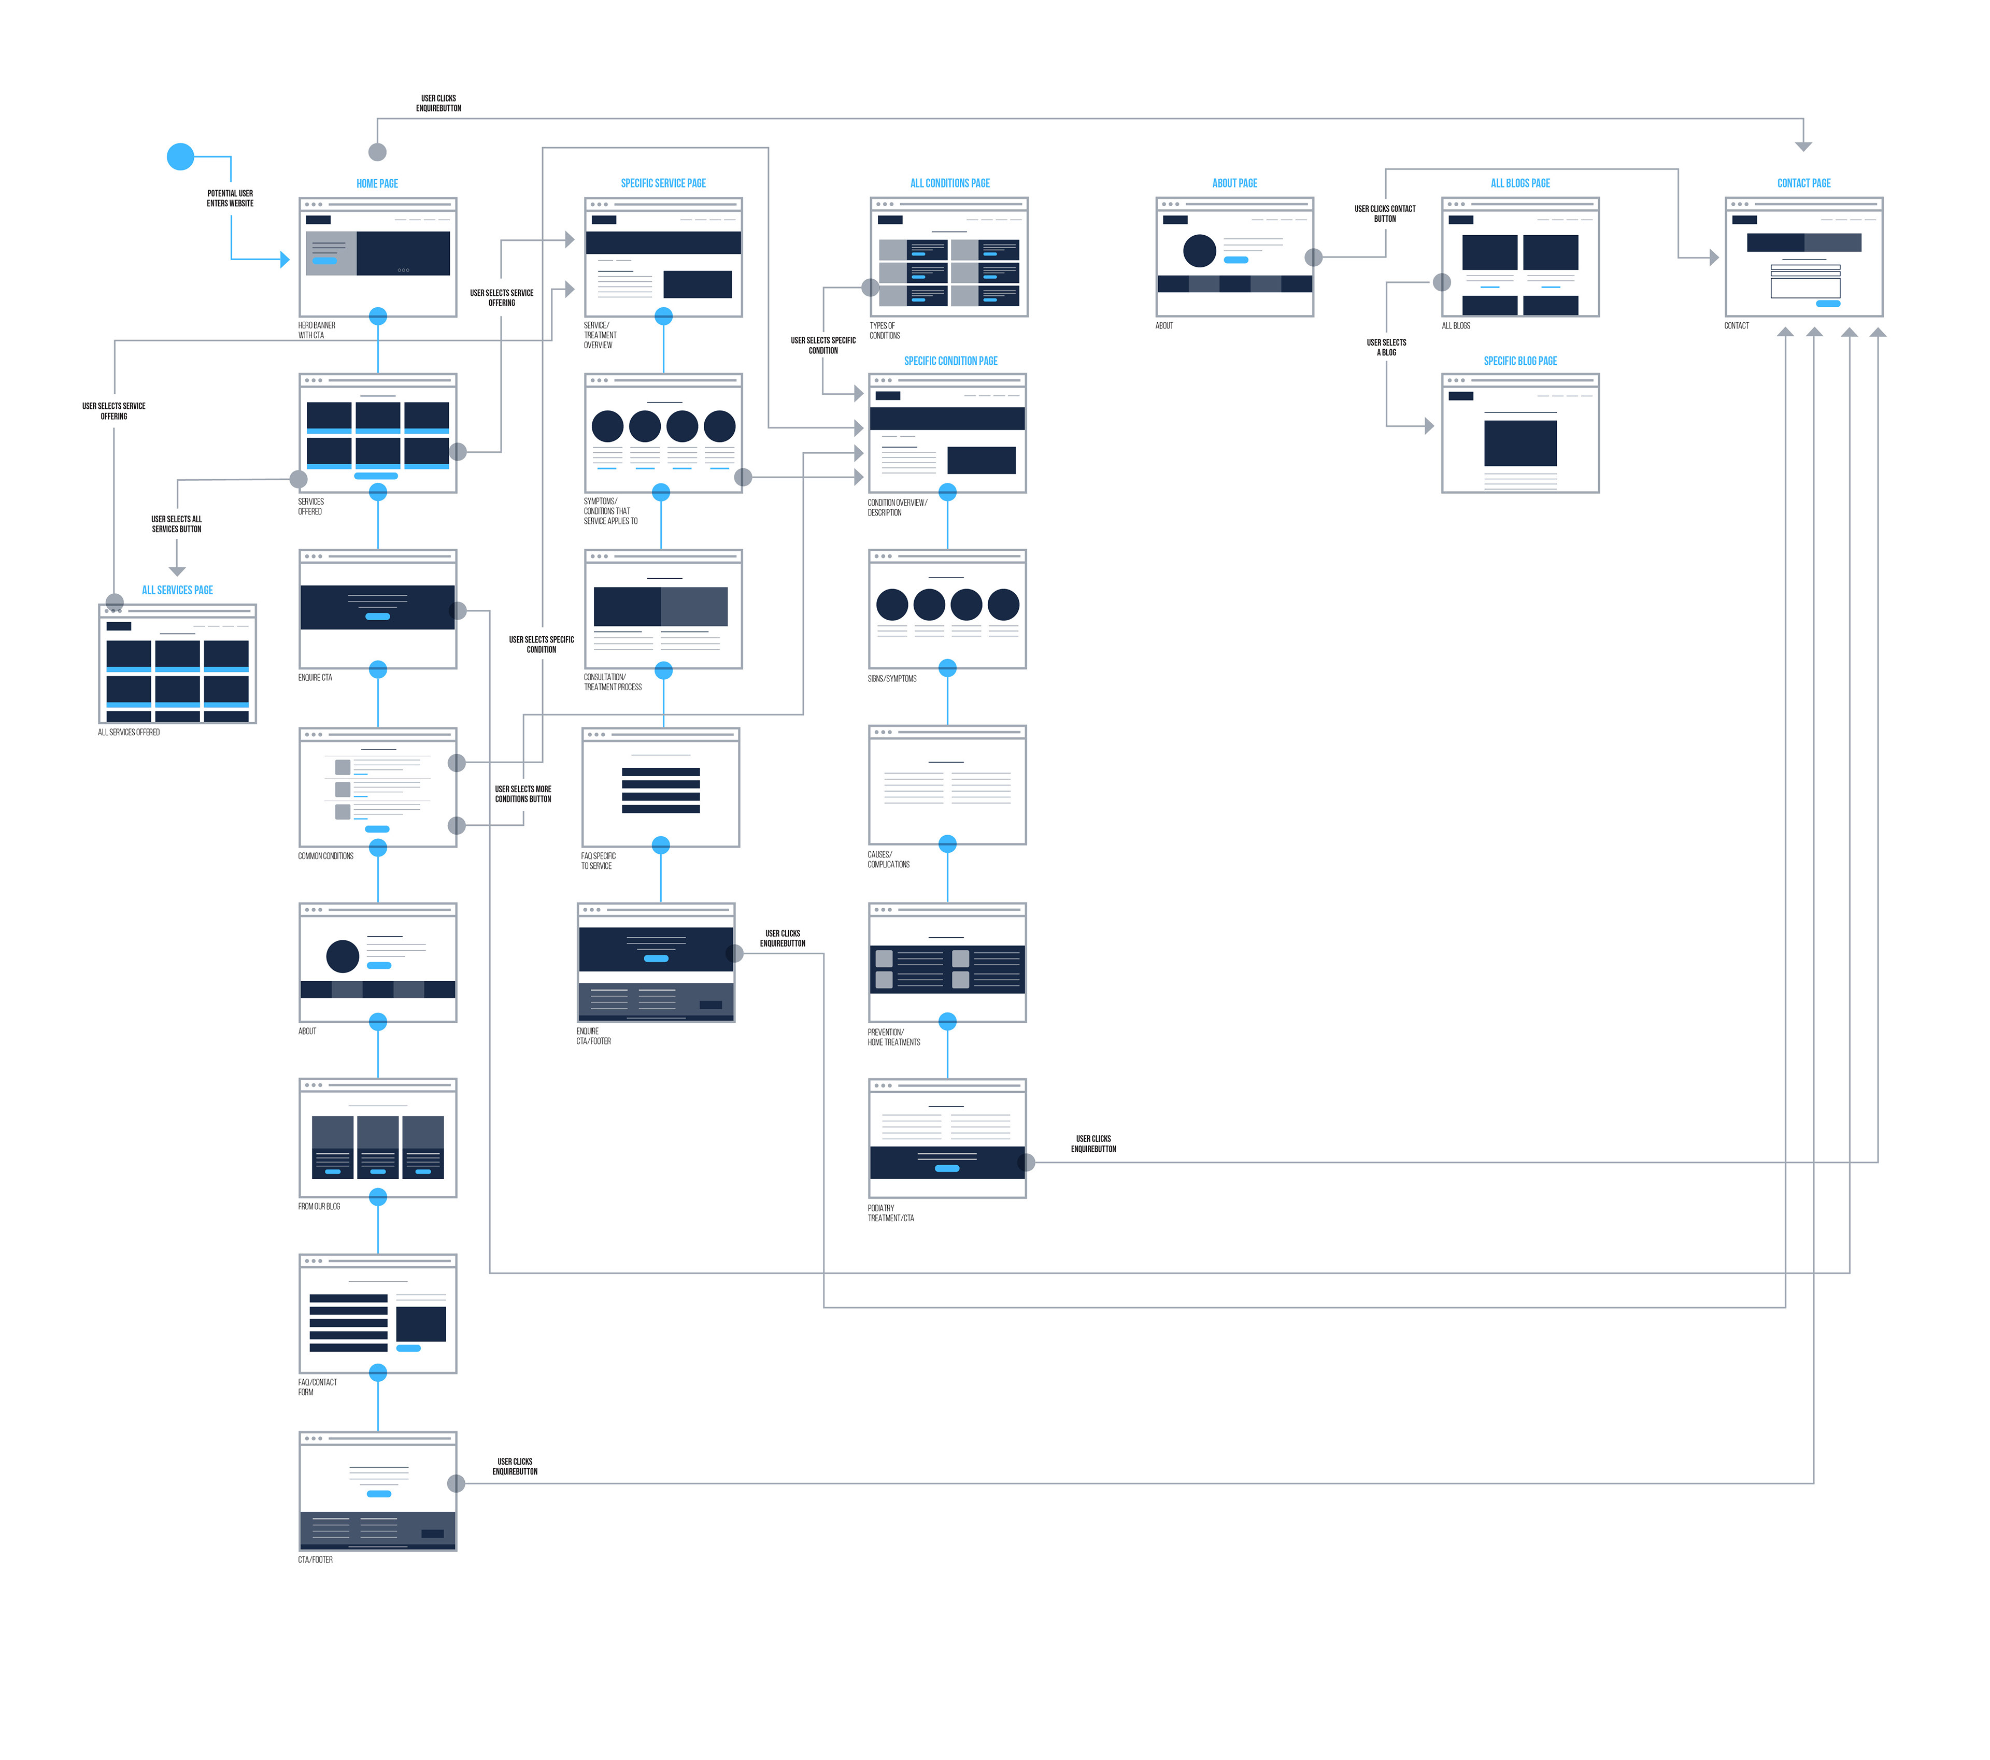Select the All Blogs wireframe
This screenshot has width=1990, height=1760.
tap(1520, 257)
